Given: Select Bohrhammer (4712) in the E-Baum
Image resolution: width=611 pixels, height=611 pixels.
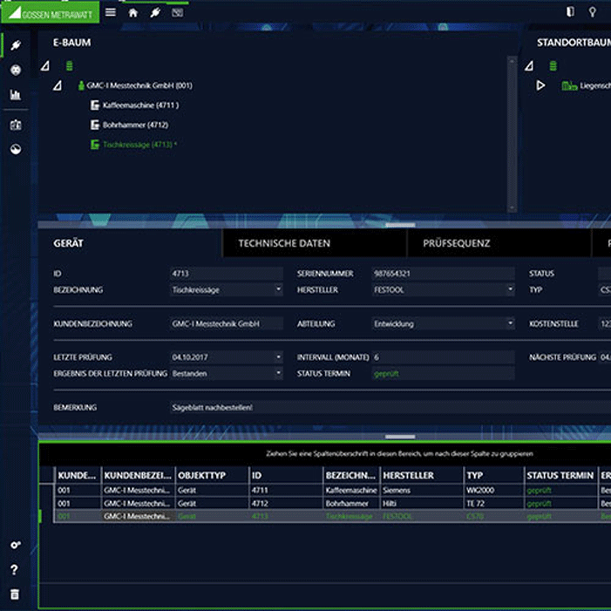Looking at the screenshot, I should 135,125.
